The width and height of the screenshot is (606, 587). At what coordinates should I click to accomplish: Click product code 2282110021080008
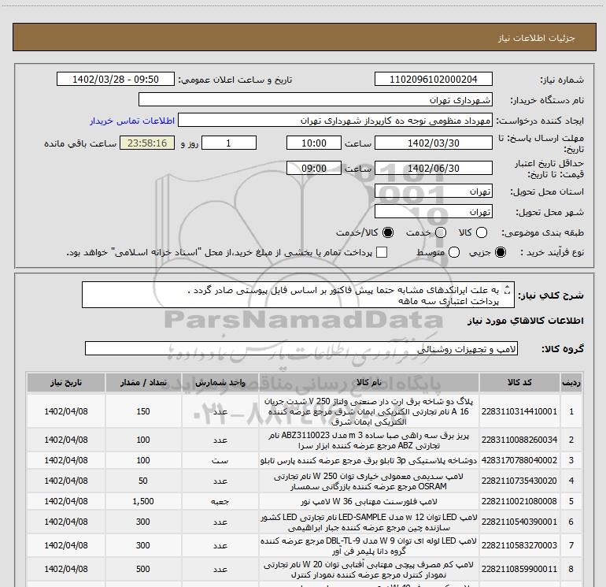(519, 501)
